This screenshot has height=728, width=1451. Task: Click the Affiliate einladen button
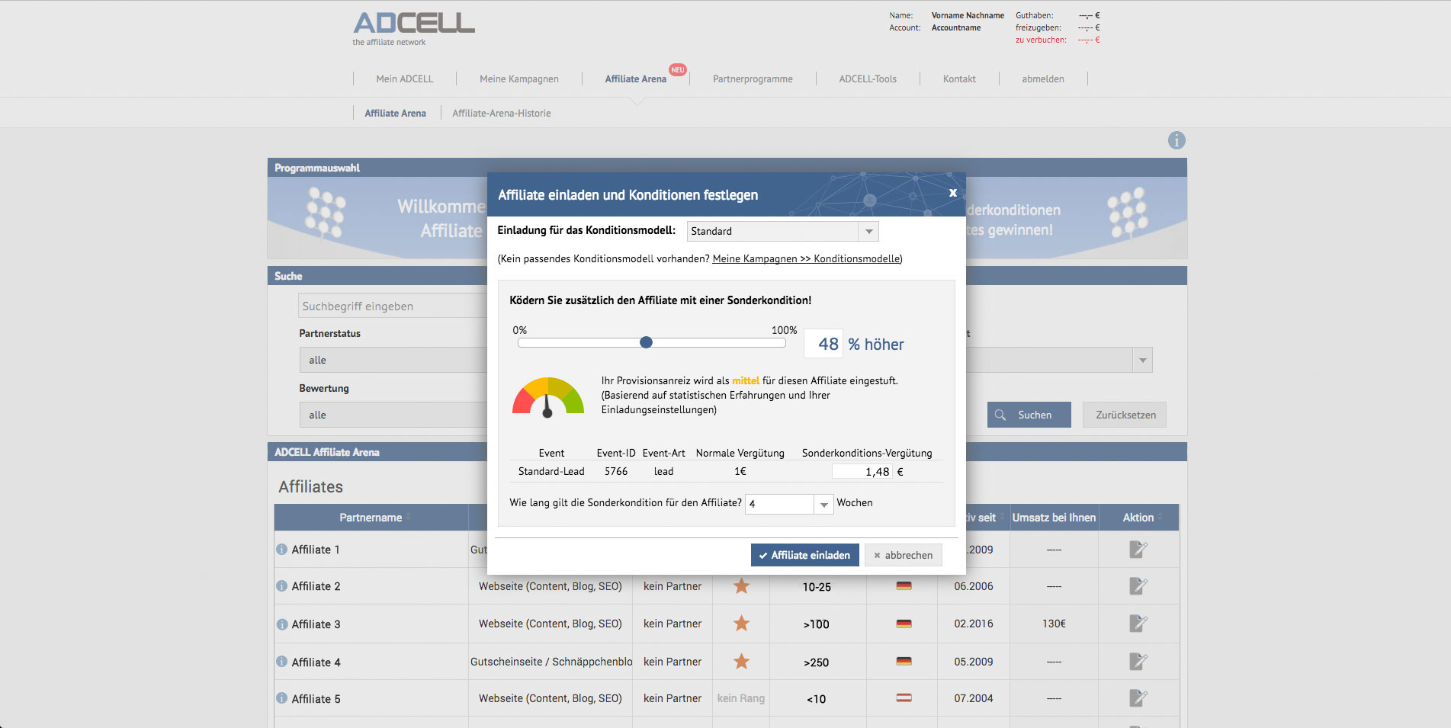point(804,555)
